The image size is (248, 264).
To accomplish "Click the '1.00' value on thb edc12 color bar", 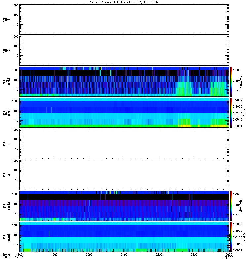I will tap(236, 70).
